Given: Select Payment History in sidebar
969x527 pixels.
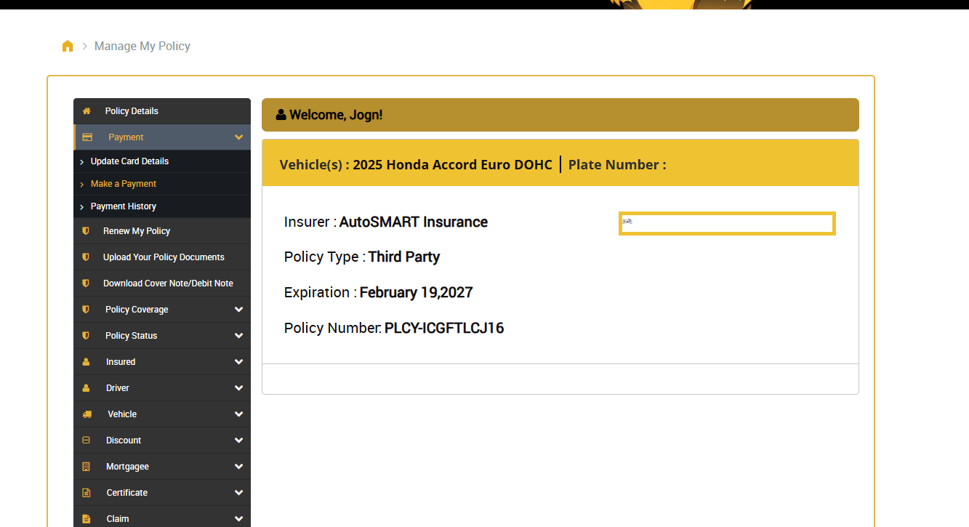Looking at the screenshot, I should pyautogui.click(x=123, y=206).
